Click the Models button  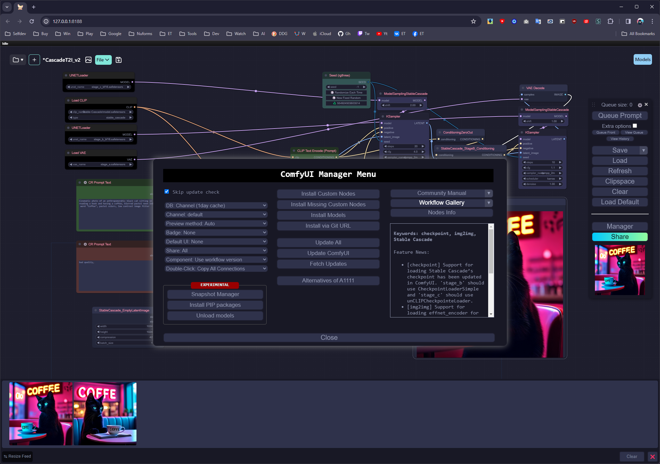coord(643,59)
